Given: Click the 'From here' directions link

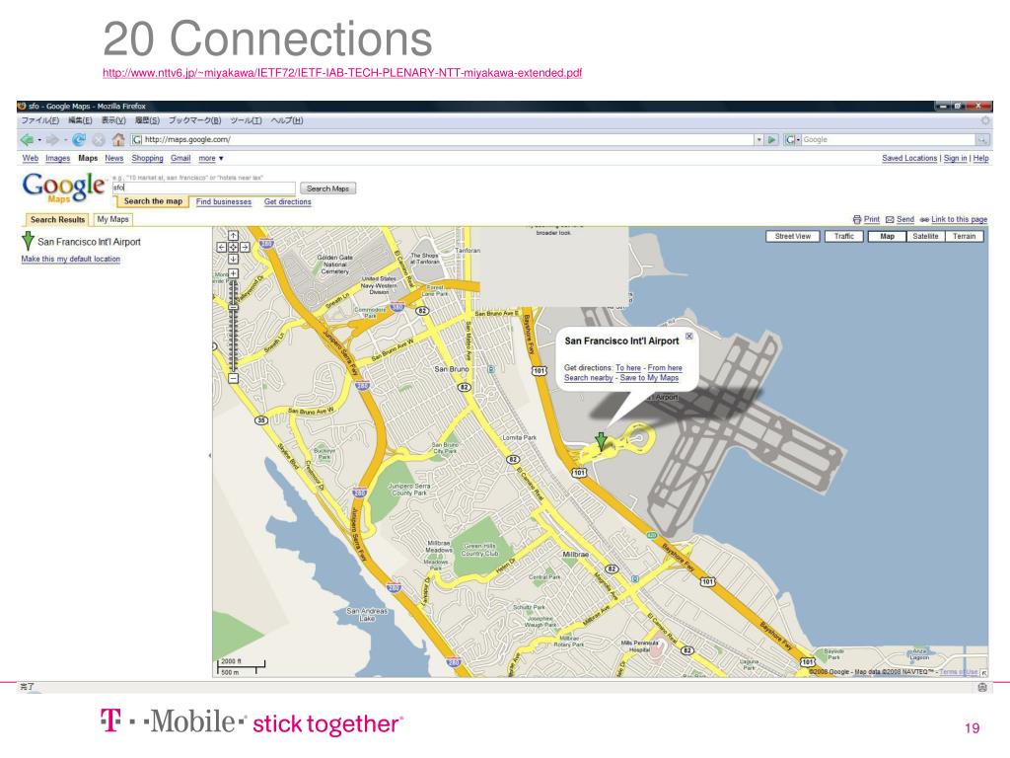Looking at the screenshot, I should 665,368.
